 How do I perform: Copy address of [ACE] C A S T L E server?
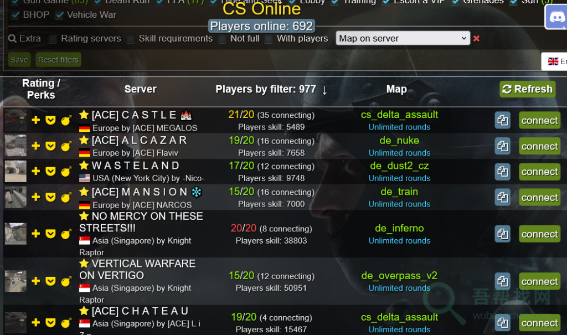[x=502, y=121]
